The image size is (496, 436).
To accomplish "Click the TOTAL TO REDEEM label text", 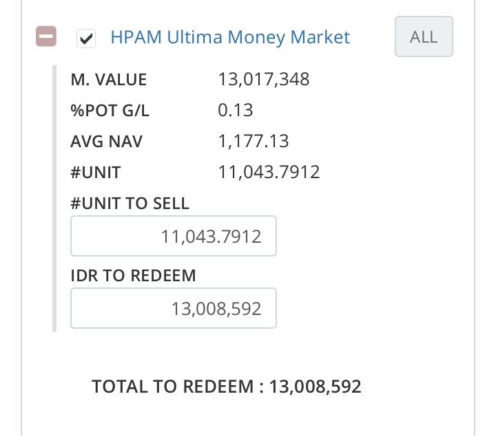I will point(177,386).
